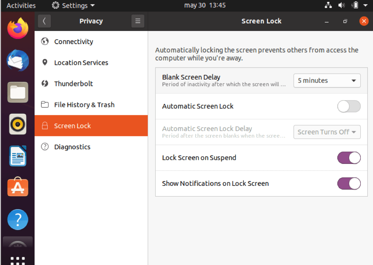Open the hamburger menu in Privacy header
The image size is (373, 265).
[137, 21]
